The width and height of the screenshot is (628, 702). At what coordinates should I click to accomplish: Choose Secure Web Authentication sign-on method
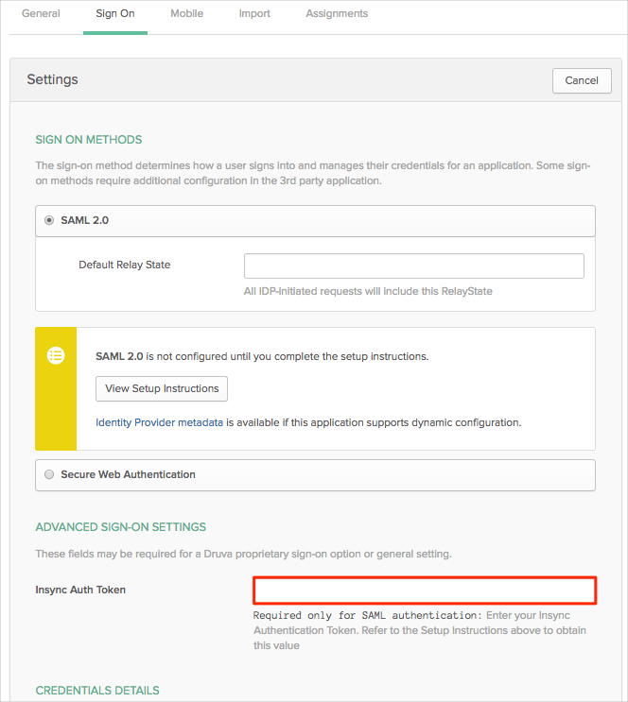point(49,474)
